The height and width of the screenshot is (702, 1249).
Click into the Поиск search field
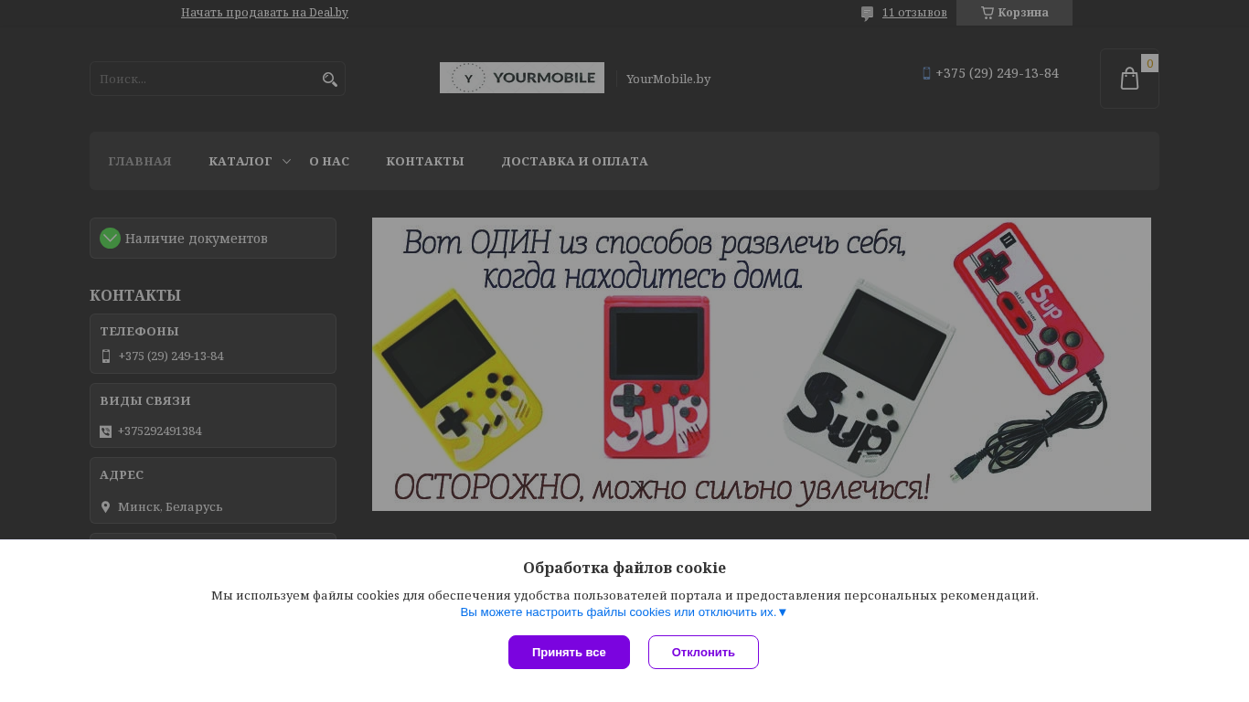(x=207, y=79)
